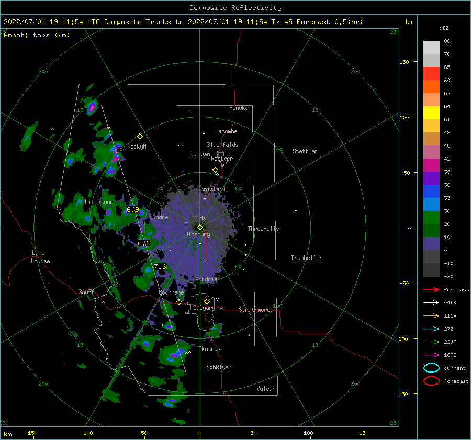Click the storm top label 7.6

(160, 266)
